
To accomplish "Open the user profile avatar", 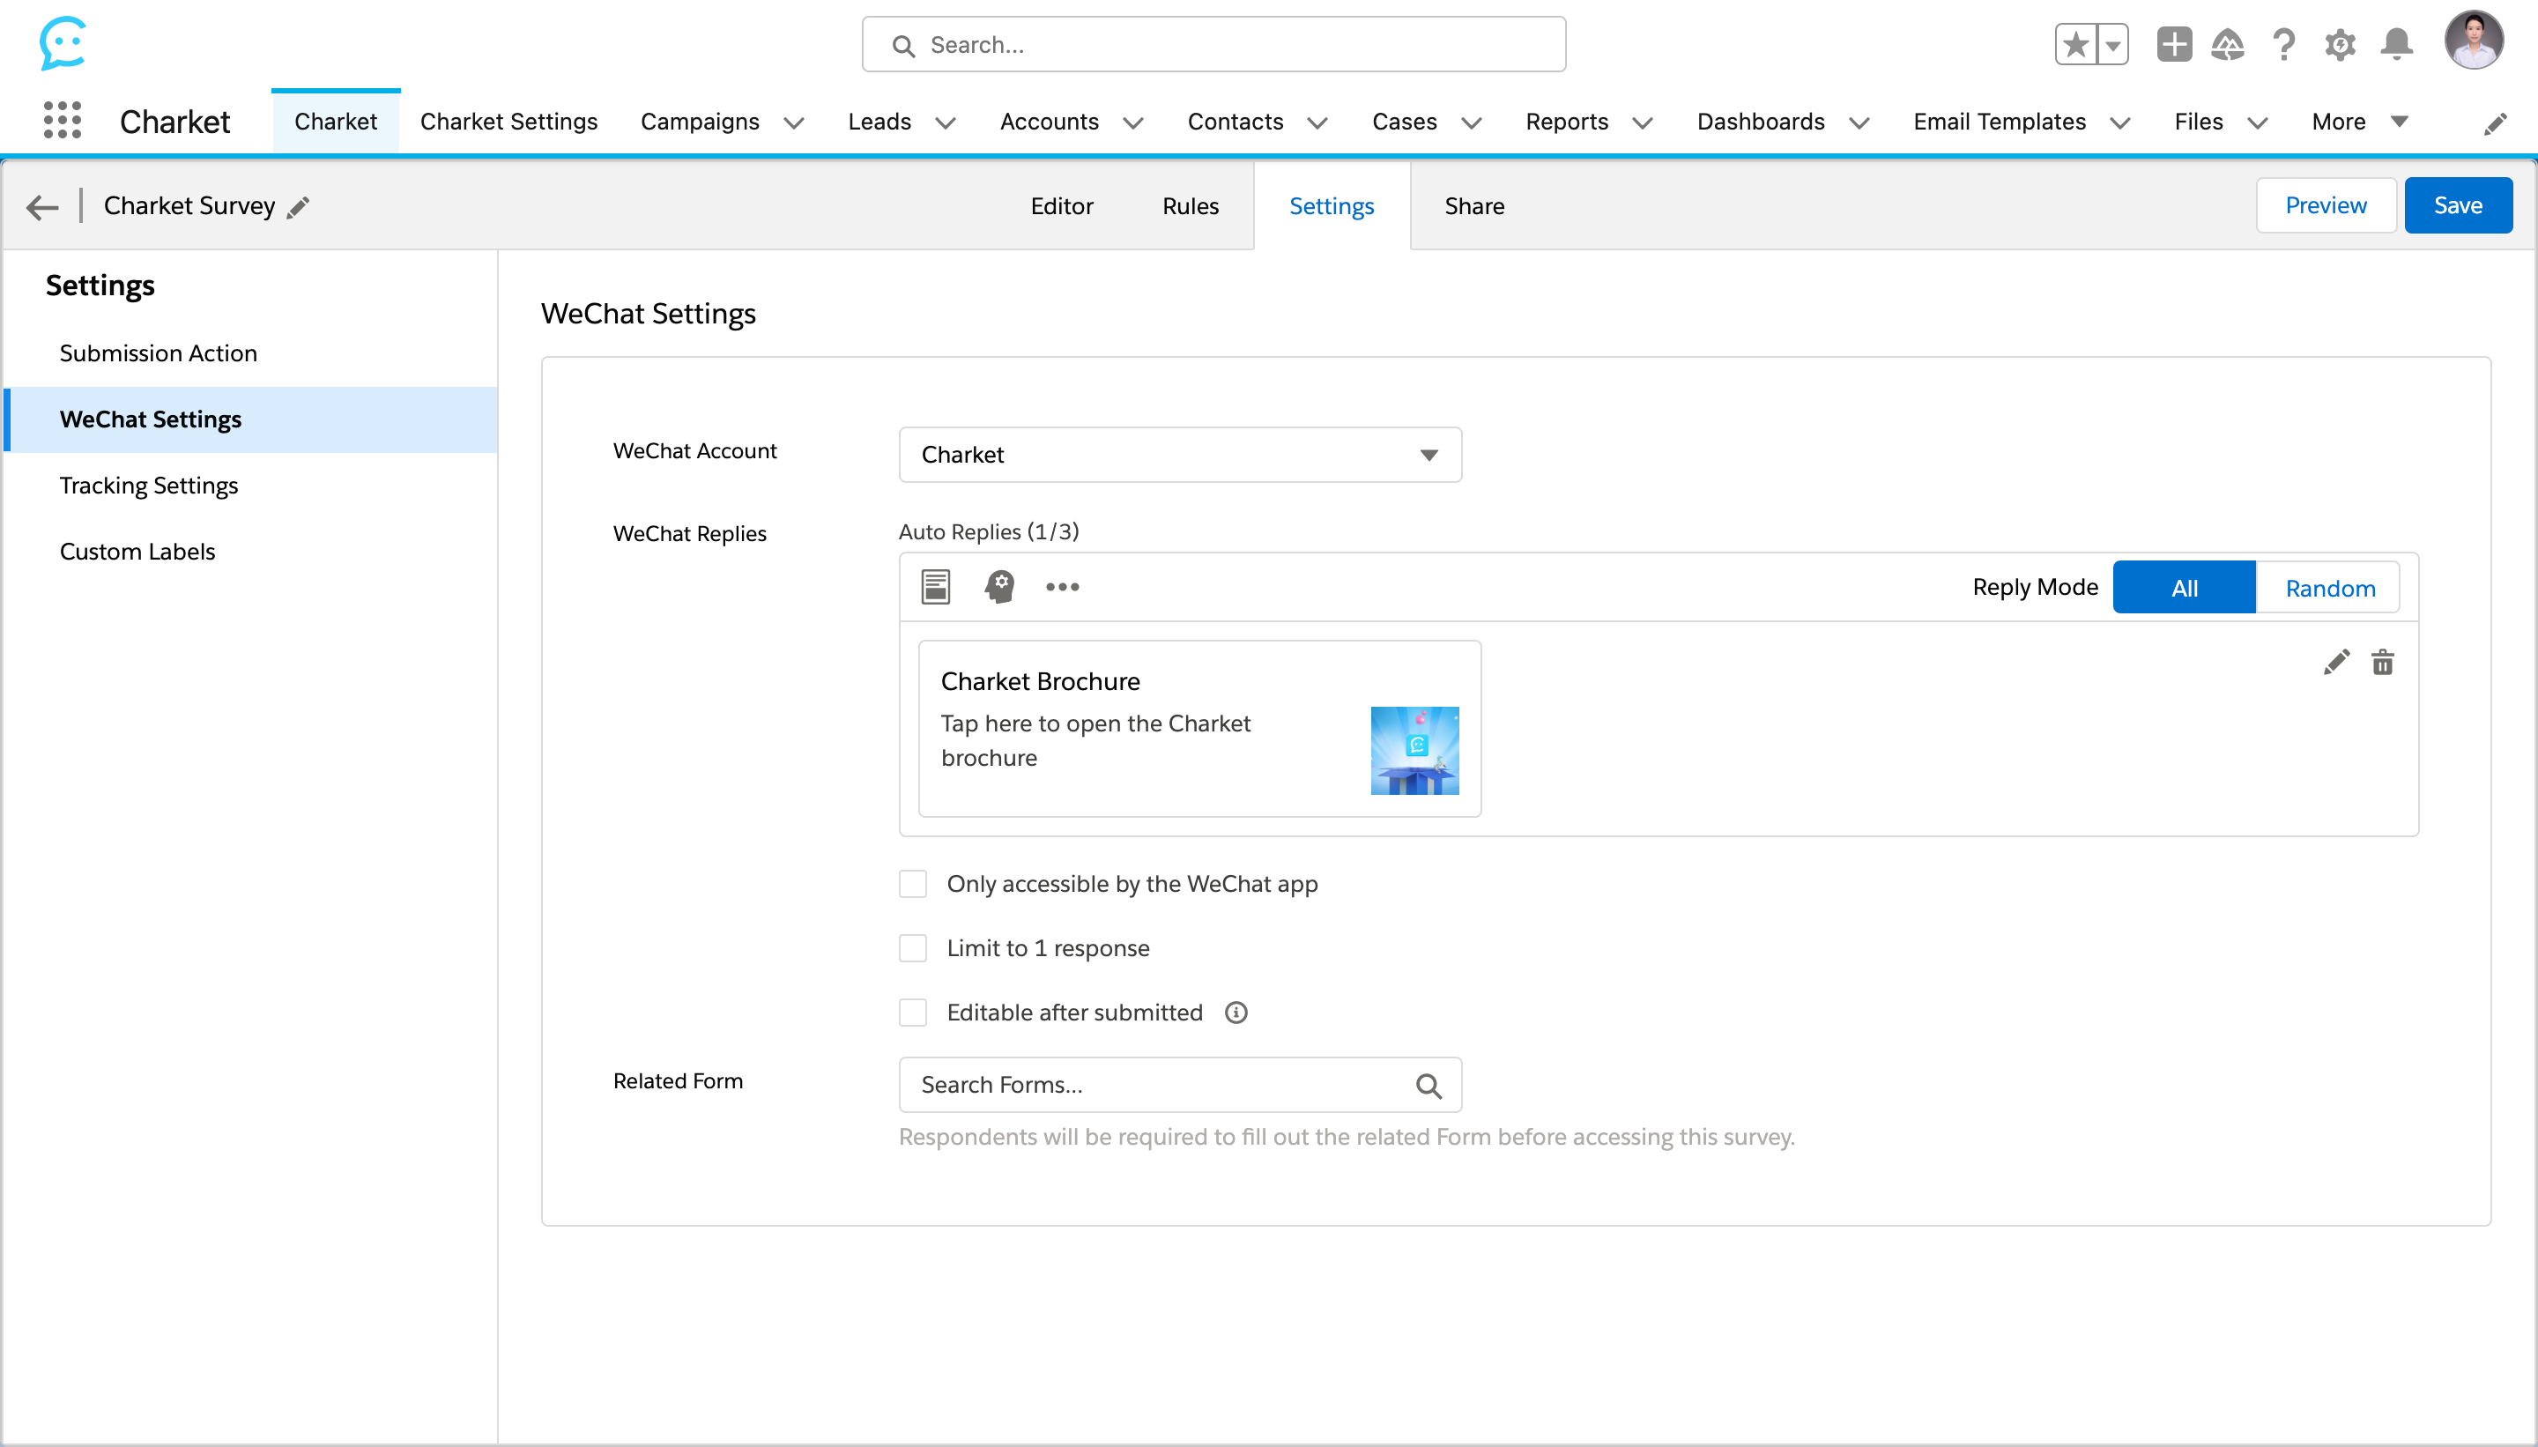I will [2474, 41].
